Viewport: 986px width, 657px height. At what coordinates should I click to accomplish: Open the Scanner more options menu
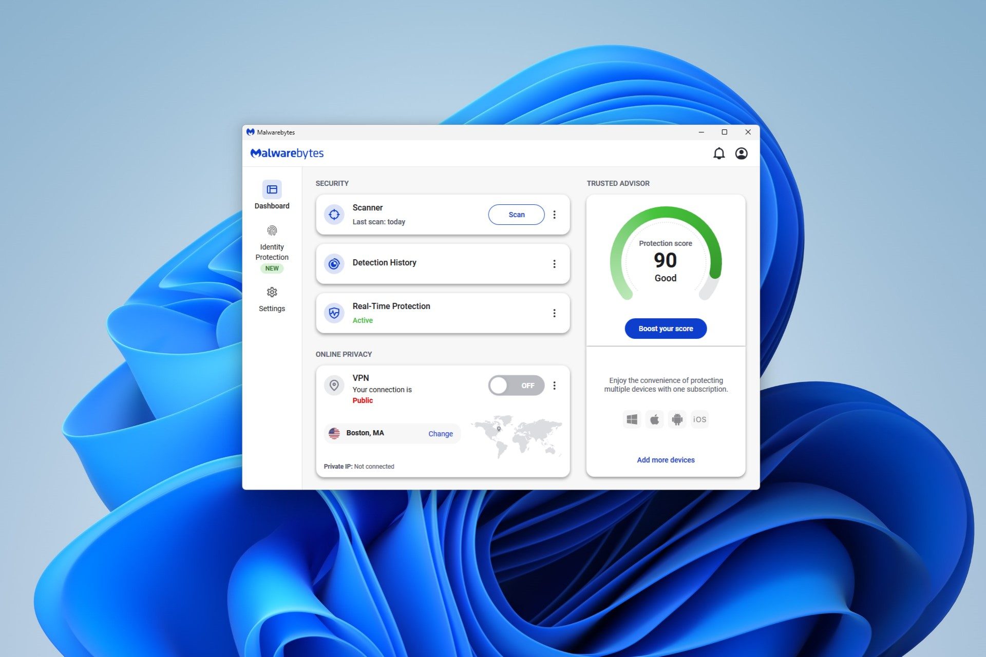[554, 215]
